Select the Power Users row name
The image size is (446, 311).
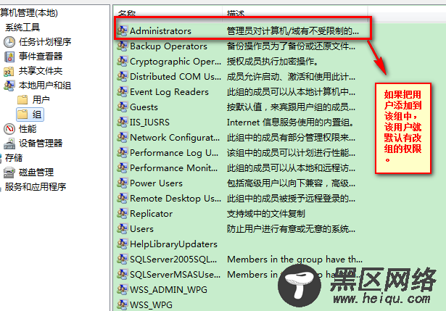coord(156,183)
